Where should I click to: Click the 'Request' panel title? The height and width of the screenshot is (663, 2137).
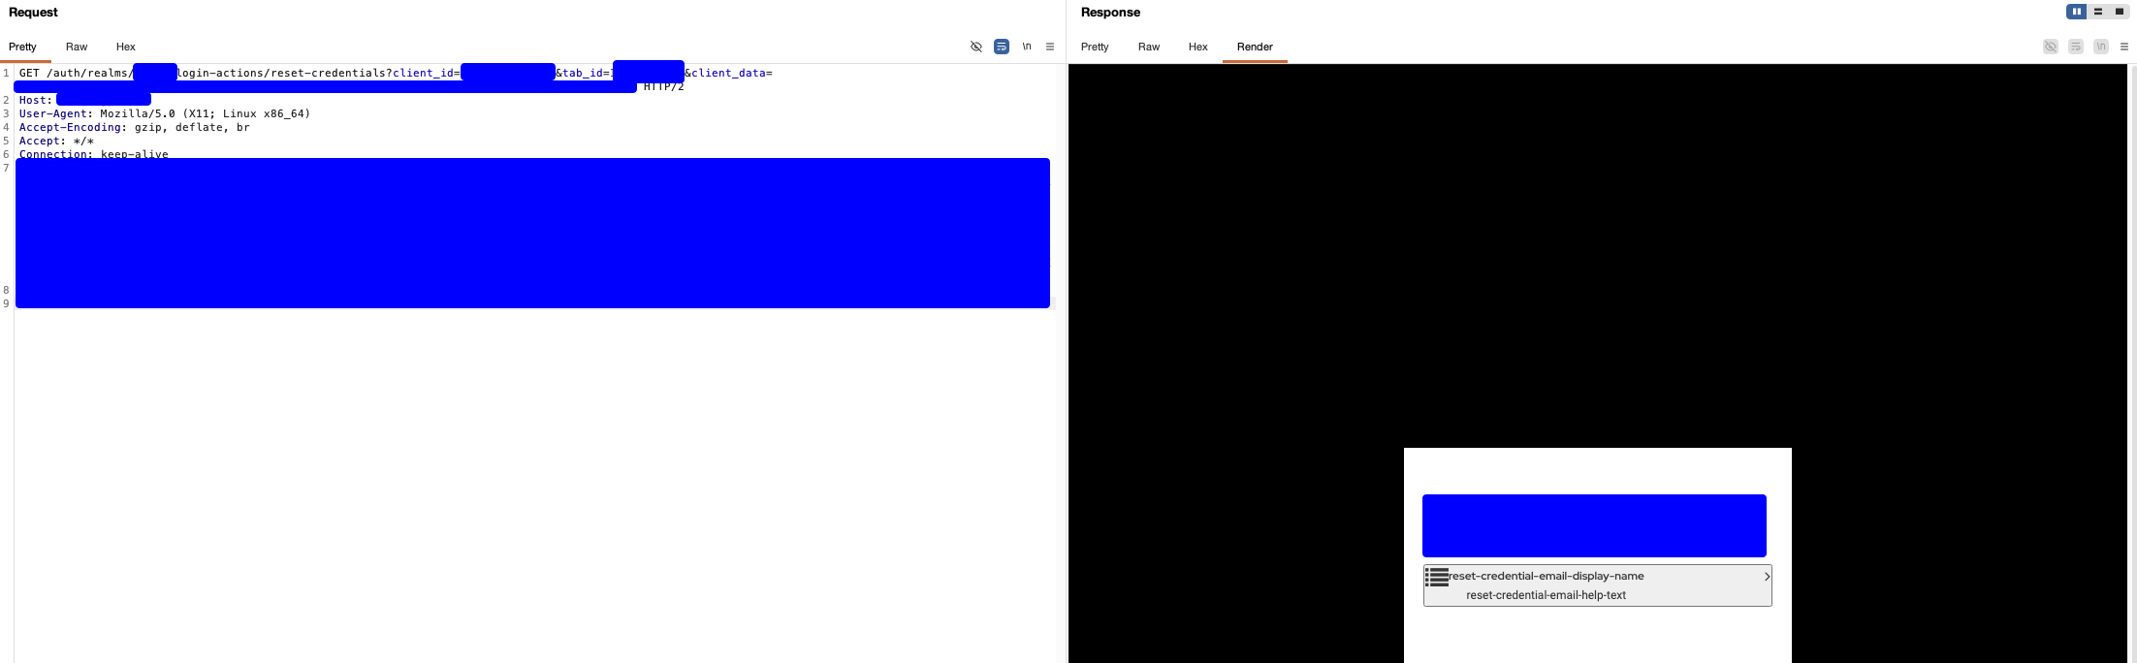click(33, 12)
